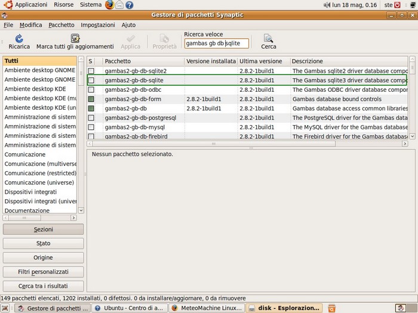Click the Cerca magnifier icon
The height and width of the screenshot is (313, 418).
268,38
